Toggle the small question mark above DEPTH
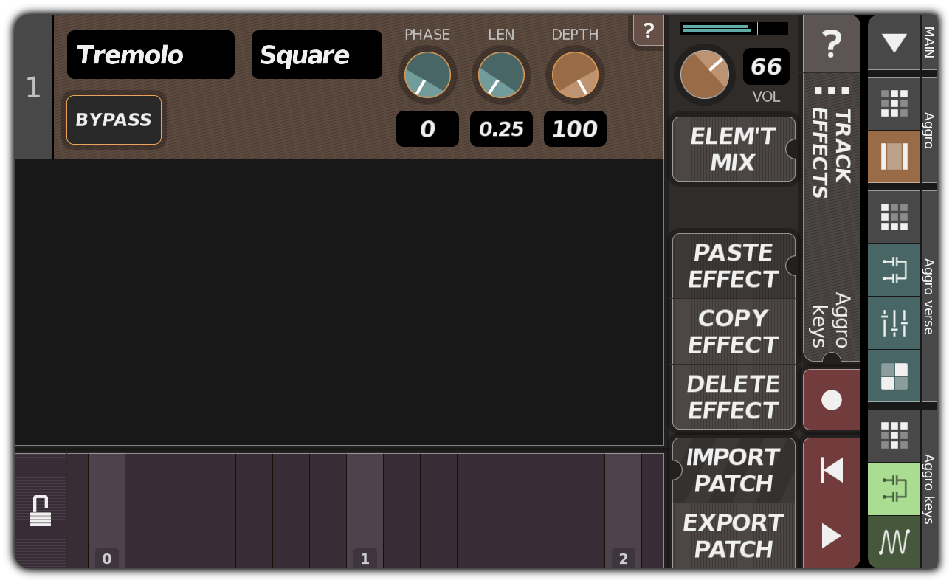The image size is (952, 583). tap(649, 31)
